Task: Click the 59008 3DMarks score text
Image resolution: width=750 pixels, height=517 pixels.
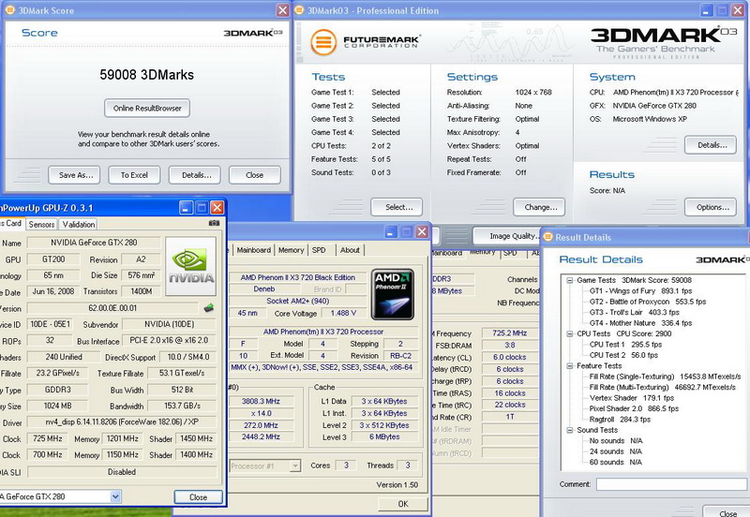Action: click(x=147, y=75)
